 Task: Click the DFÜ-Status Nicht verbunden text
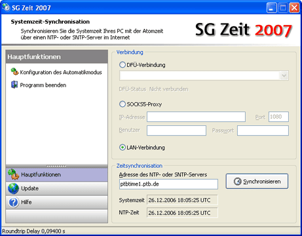point(153,89)
